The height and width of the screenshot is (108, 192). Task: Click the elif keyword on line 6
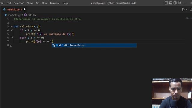pos(23,38)
